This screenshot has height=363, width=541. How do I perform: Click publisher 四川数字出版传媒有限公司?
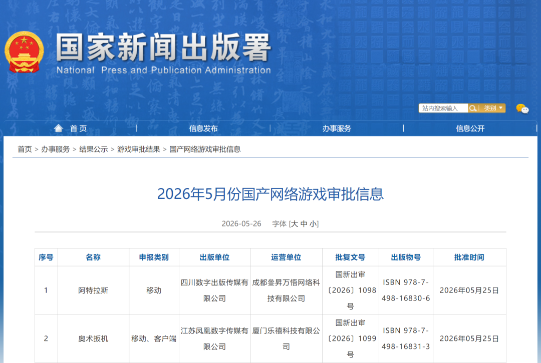click(214, 290)
